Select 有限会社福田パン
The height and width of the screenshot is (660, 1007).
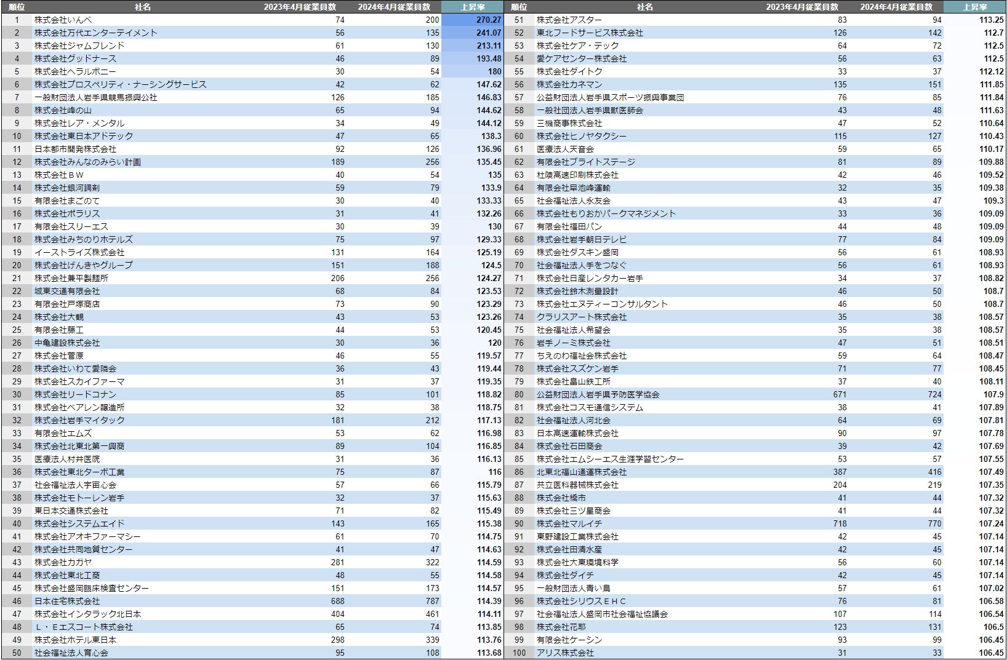(569, 226)
